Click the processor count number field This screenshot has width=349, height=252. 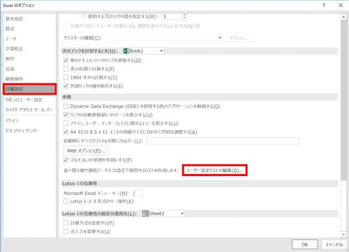[172, 17]
